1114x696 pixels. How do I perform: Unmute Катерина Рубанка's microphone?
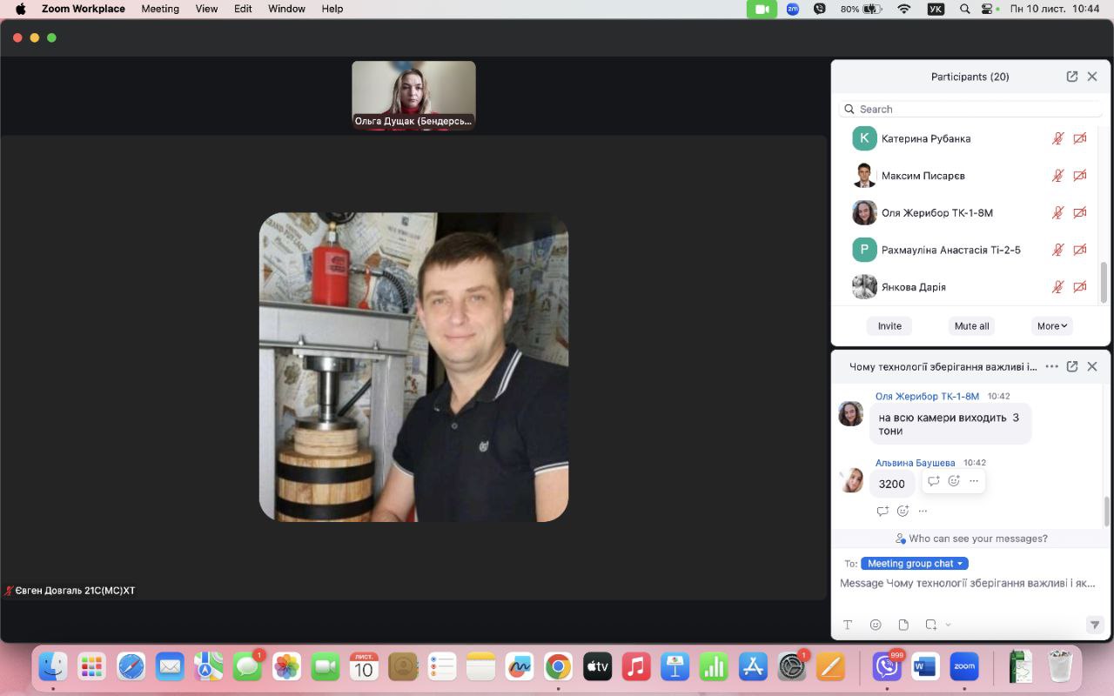(x=1058, y=138)
